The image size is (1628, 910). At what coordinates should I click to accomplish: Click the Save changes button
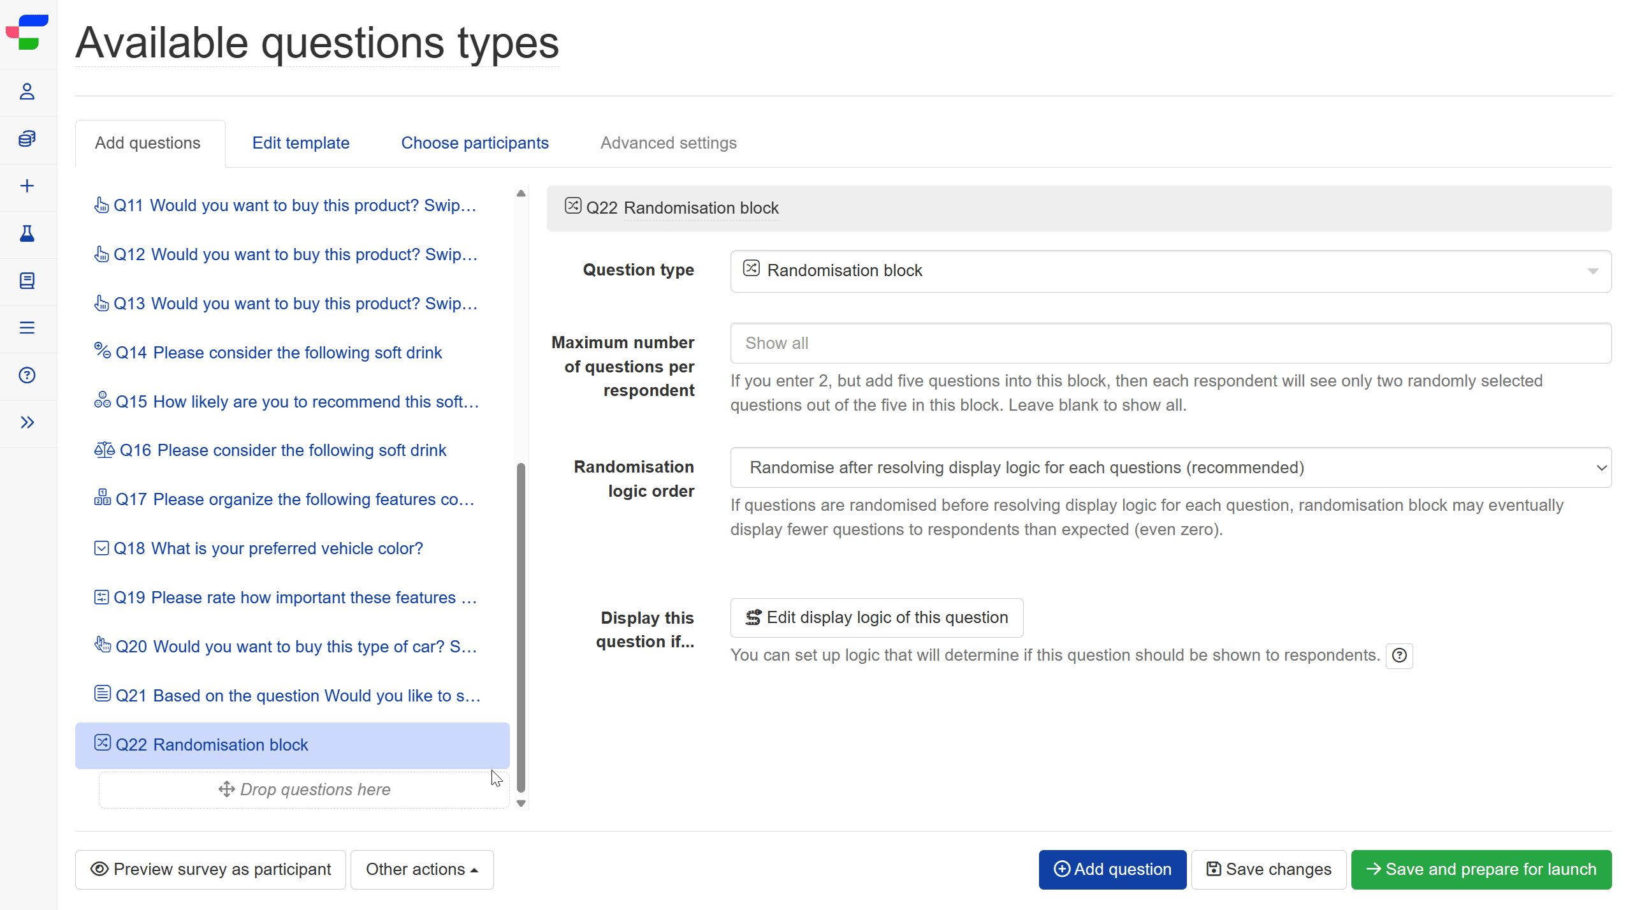(x=1268, y=869)
